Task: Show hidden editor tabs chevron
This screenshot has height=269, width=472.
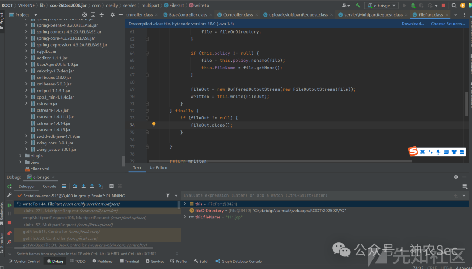Action: click(455, 15)
